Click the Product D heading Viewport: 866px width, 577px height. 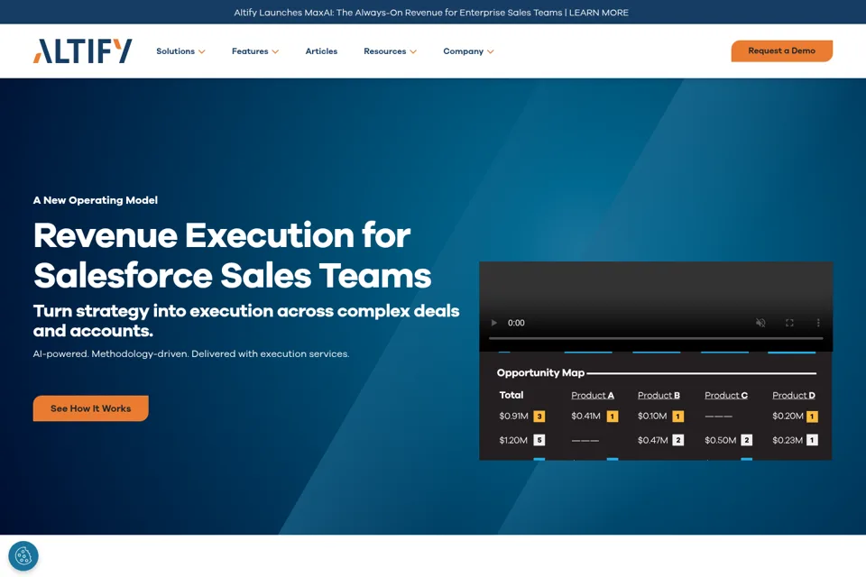tap(793, 396)
